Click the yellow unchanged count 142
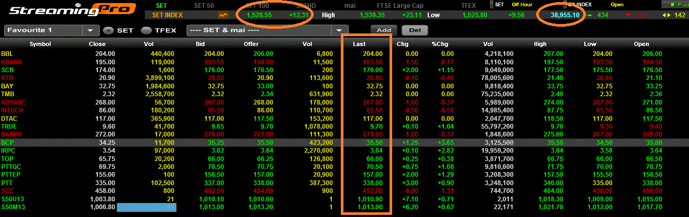The image size is (689, 217). tap(679, 15)
